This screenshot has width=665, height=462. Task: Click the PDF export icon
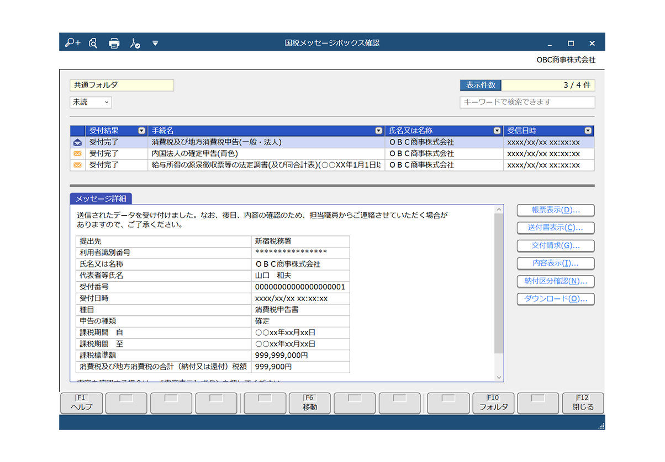135,43
